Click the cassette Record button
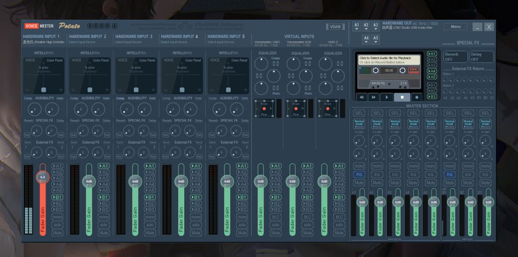This screenshot has height=257, width=518. click(417, 97)
